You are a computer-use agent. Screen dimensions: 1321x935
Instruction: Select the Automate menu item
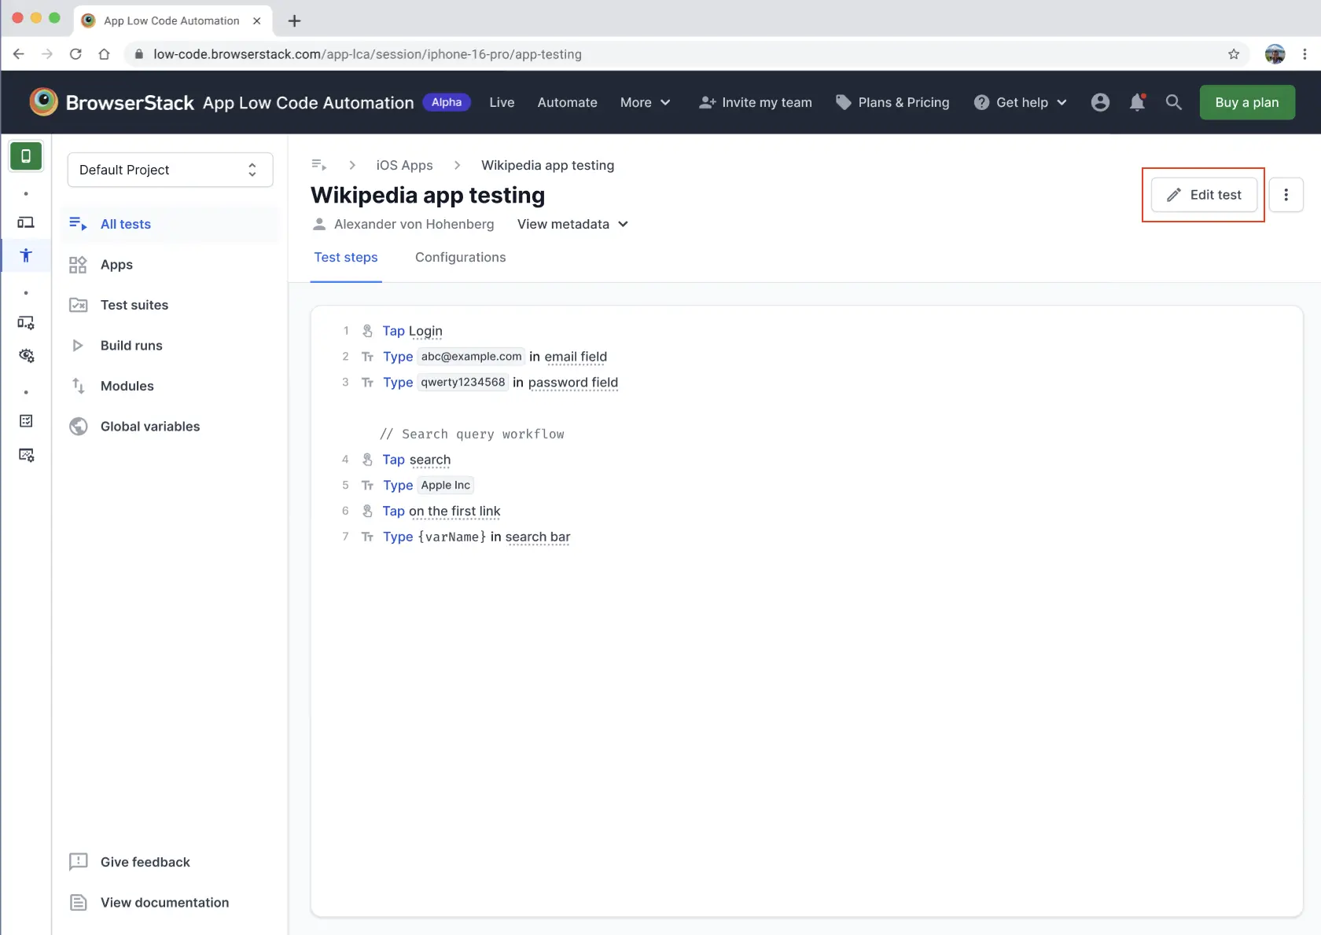click(x=567, y=102)
